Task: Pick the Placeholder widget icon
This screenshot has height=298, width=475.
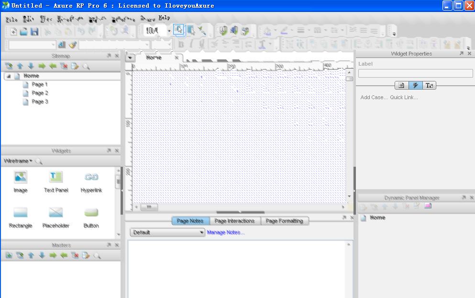Action: click(56, 212)
